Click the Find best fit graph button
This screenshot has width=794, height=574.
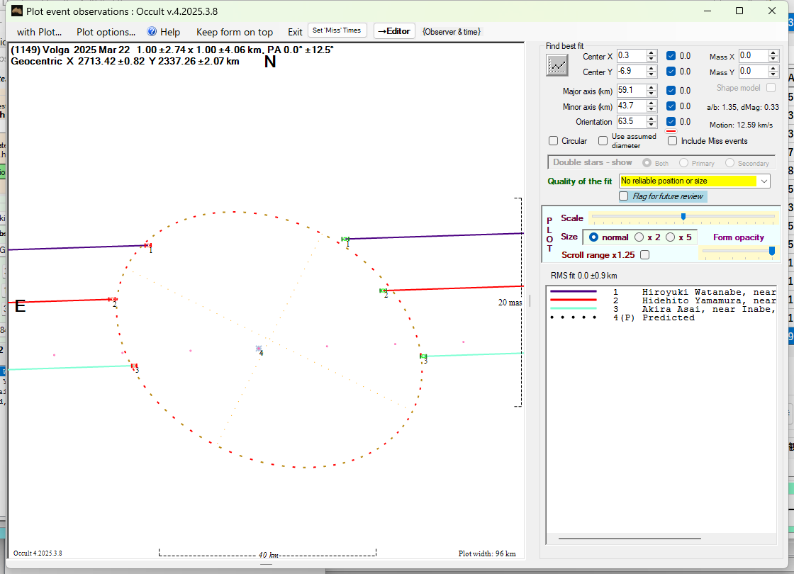tap(558, 65)
